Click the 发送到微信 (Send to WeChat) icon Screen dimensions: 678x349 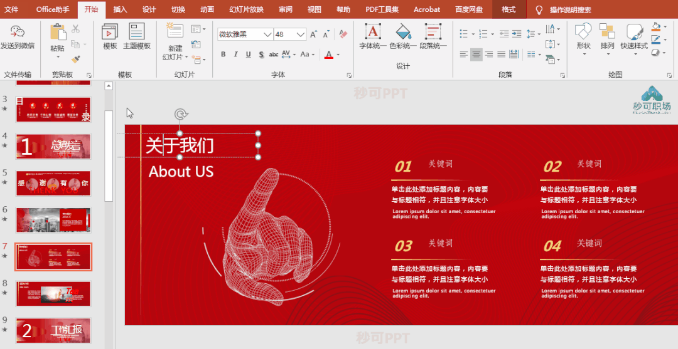[17, 32]
